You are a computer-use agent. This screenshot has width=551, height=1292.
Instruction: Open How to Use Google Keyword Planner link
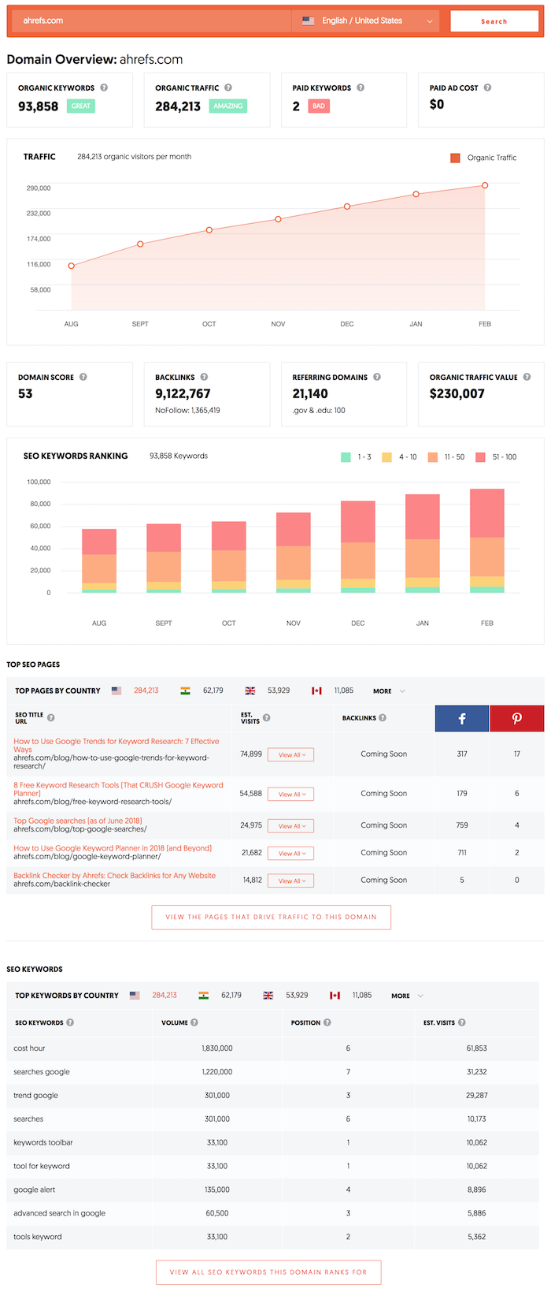(x=113, y=848)
